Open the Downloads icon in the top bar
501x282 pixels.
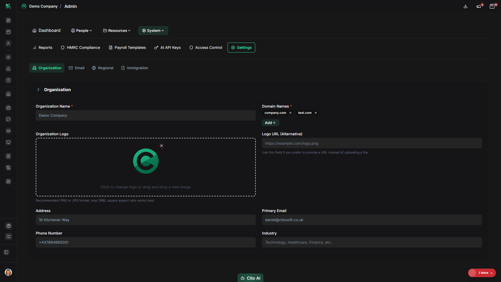[466, 6]
